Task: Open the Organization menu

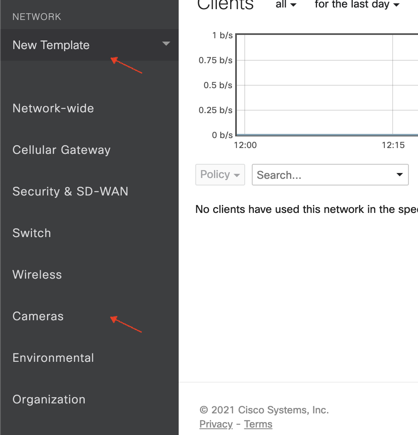Action: click(x=49, y=399)
